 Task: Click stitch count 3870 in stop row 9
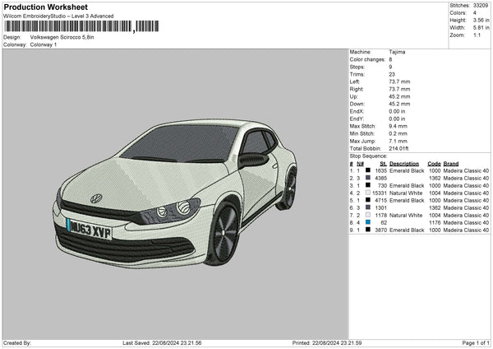(x=380, y=230)
